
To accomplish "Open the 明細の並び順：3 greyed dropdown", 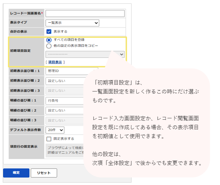I will 65,120.
